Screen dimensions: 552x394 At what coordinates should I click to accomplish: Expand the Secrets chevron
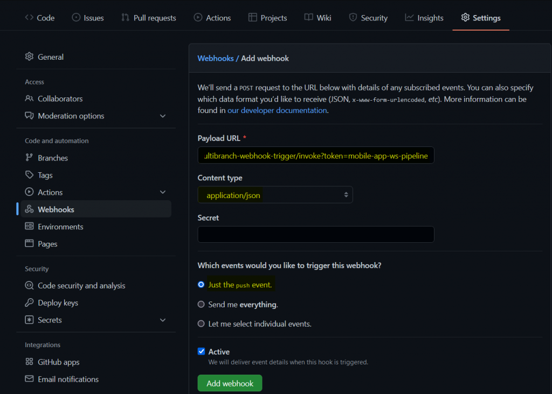pyautogui.click(x=163, y=320)
